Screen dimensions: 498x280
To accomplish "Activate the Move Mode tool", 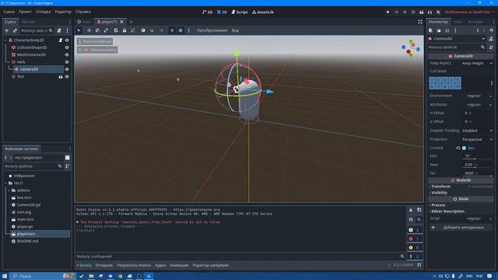I will pos(89,30).
